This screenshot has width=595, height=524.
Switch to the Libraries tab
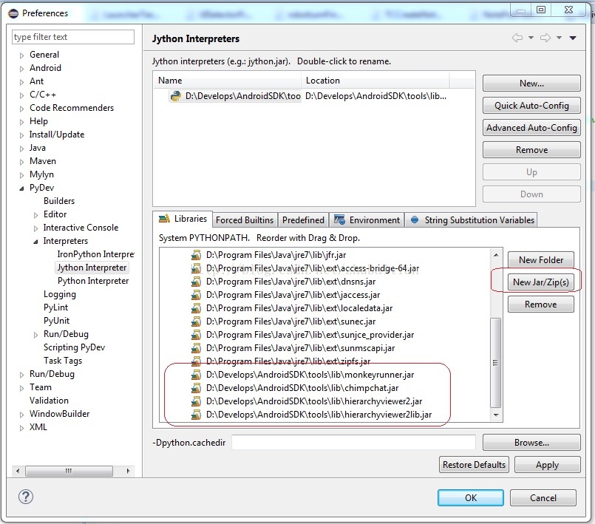coord(183,219)
